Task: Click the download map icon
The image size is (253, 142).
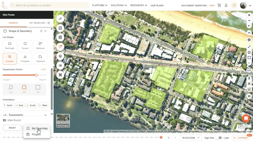Action: 249,78
